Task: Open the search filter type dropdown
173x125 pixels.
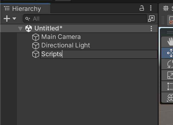Action: pyautogui.click(x=28, y=19)
